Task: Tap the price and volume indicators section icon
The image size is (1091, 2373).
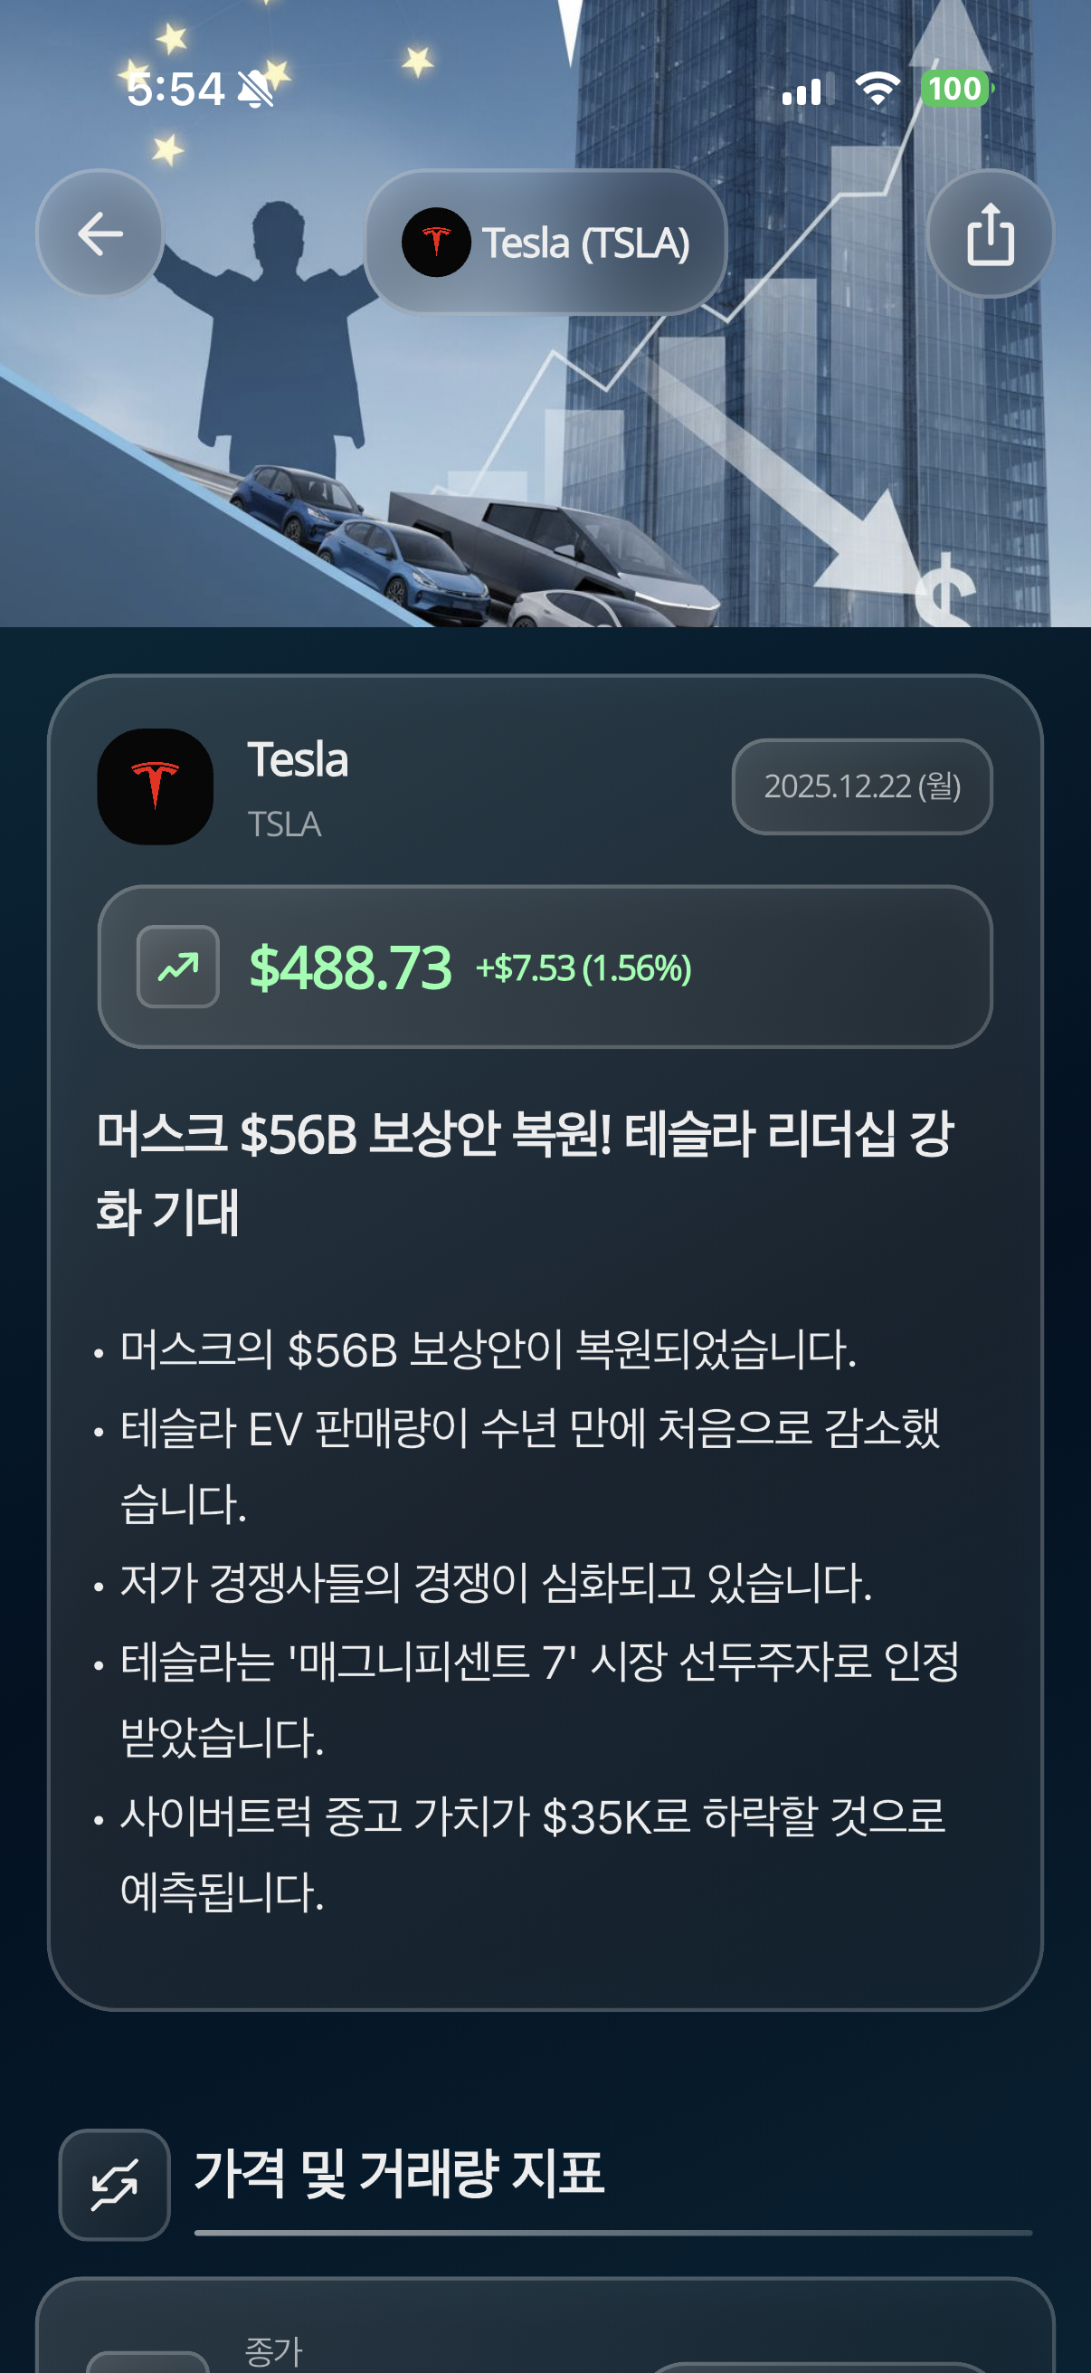Action: click(114, 2184)
